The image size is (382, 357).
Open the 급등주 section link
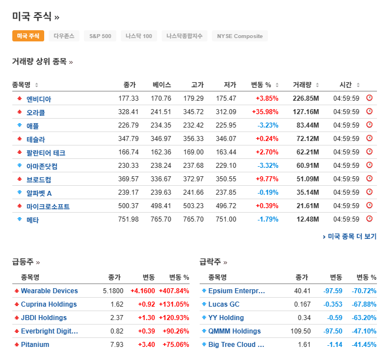(26, 262)
